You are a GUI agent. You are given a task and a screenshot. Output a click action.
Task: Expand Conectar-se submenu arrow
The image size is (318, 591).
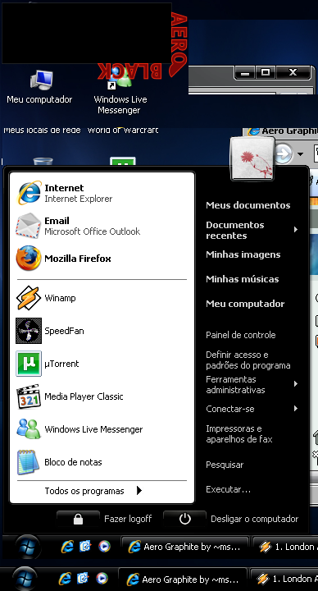pos(296,408)
